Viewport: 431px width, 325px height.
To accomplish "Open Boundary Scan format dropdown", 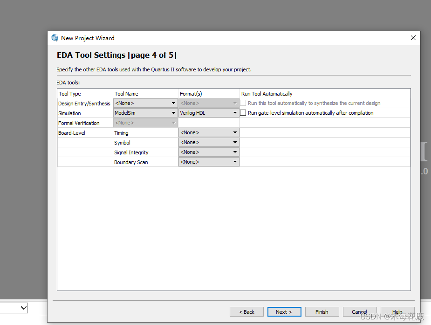I will [209, 162].
